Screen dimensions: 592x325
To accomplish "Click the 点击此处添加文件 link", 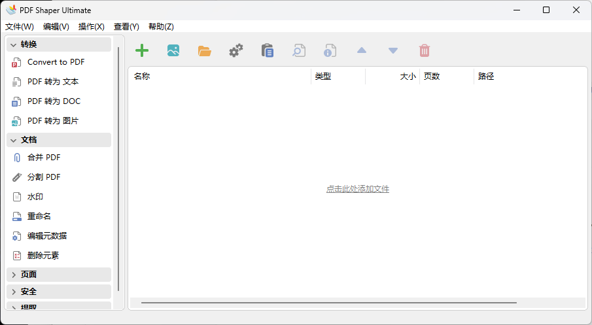I will tap(358, 189).
